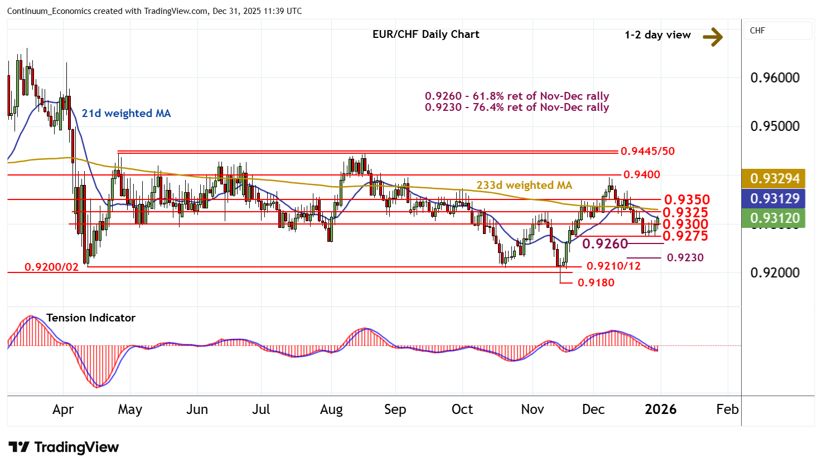Select the 21d weighted MA label
The height and width of the screenshot is (468, 822).
[x=126, y=114]
